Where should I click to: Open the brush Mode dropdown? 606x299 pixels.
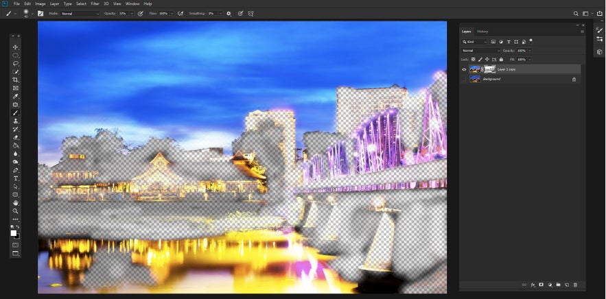[80, 14]
